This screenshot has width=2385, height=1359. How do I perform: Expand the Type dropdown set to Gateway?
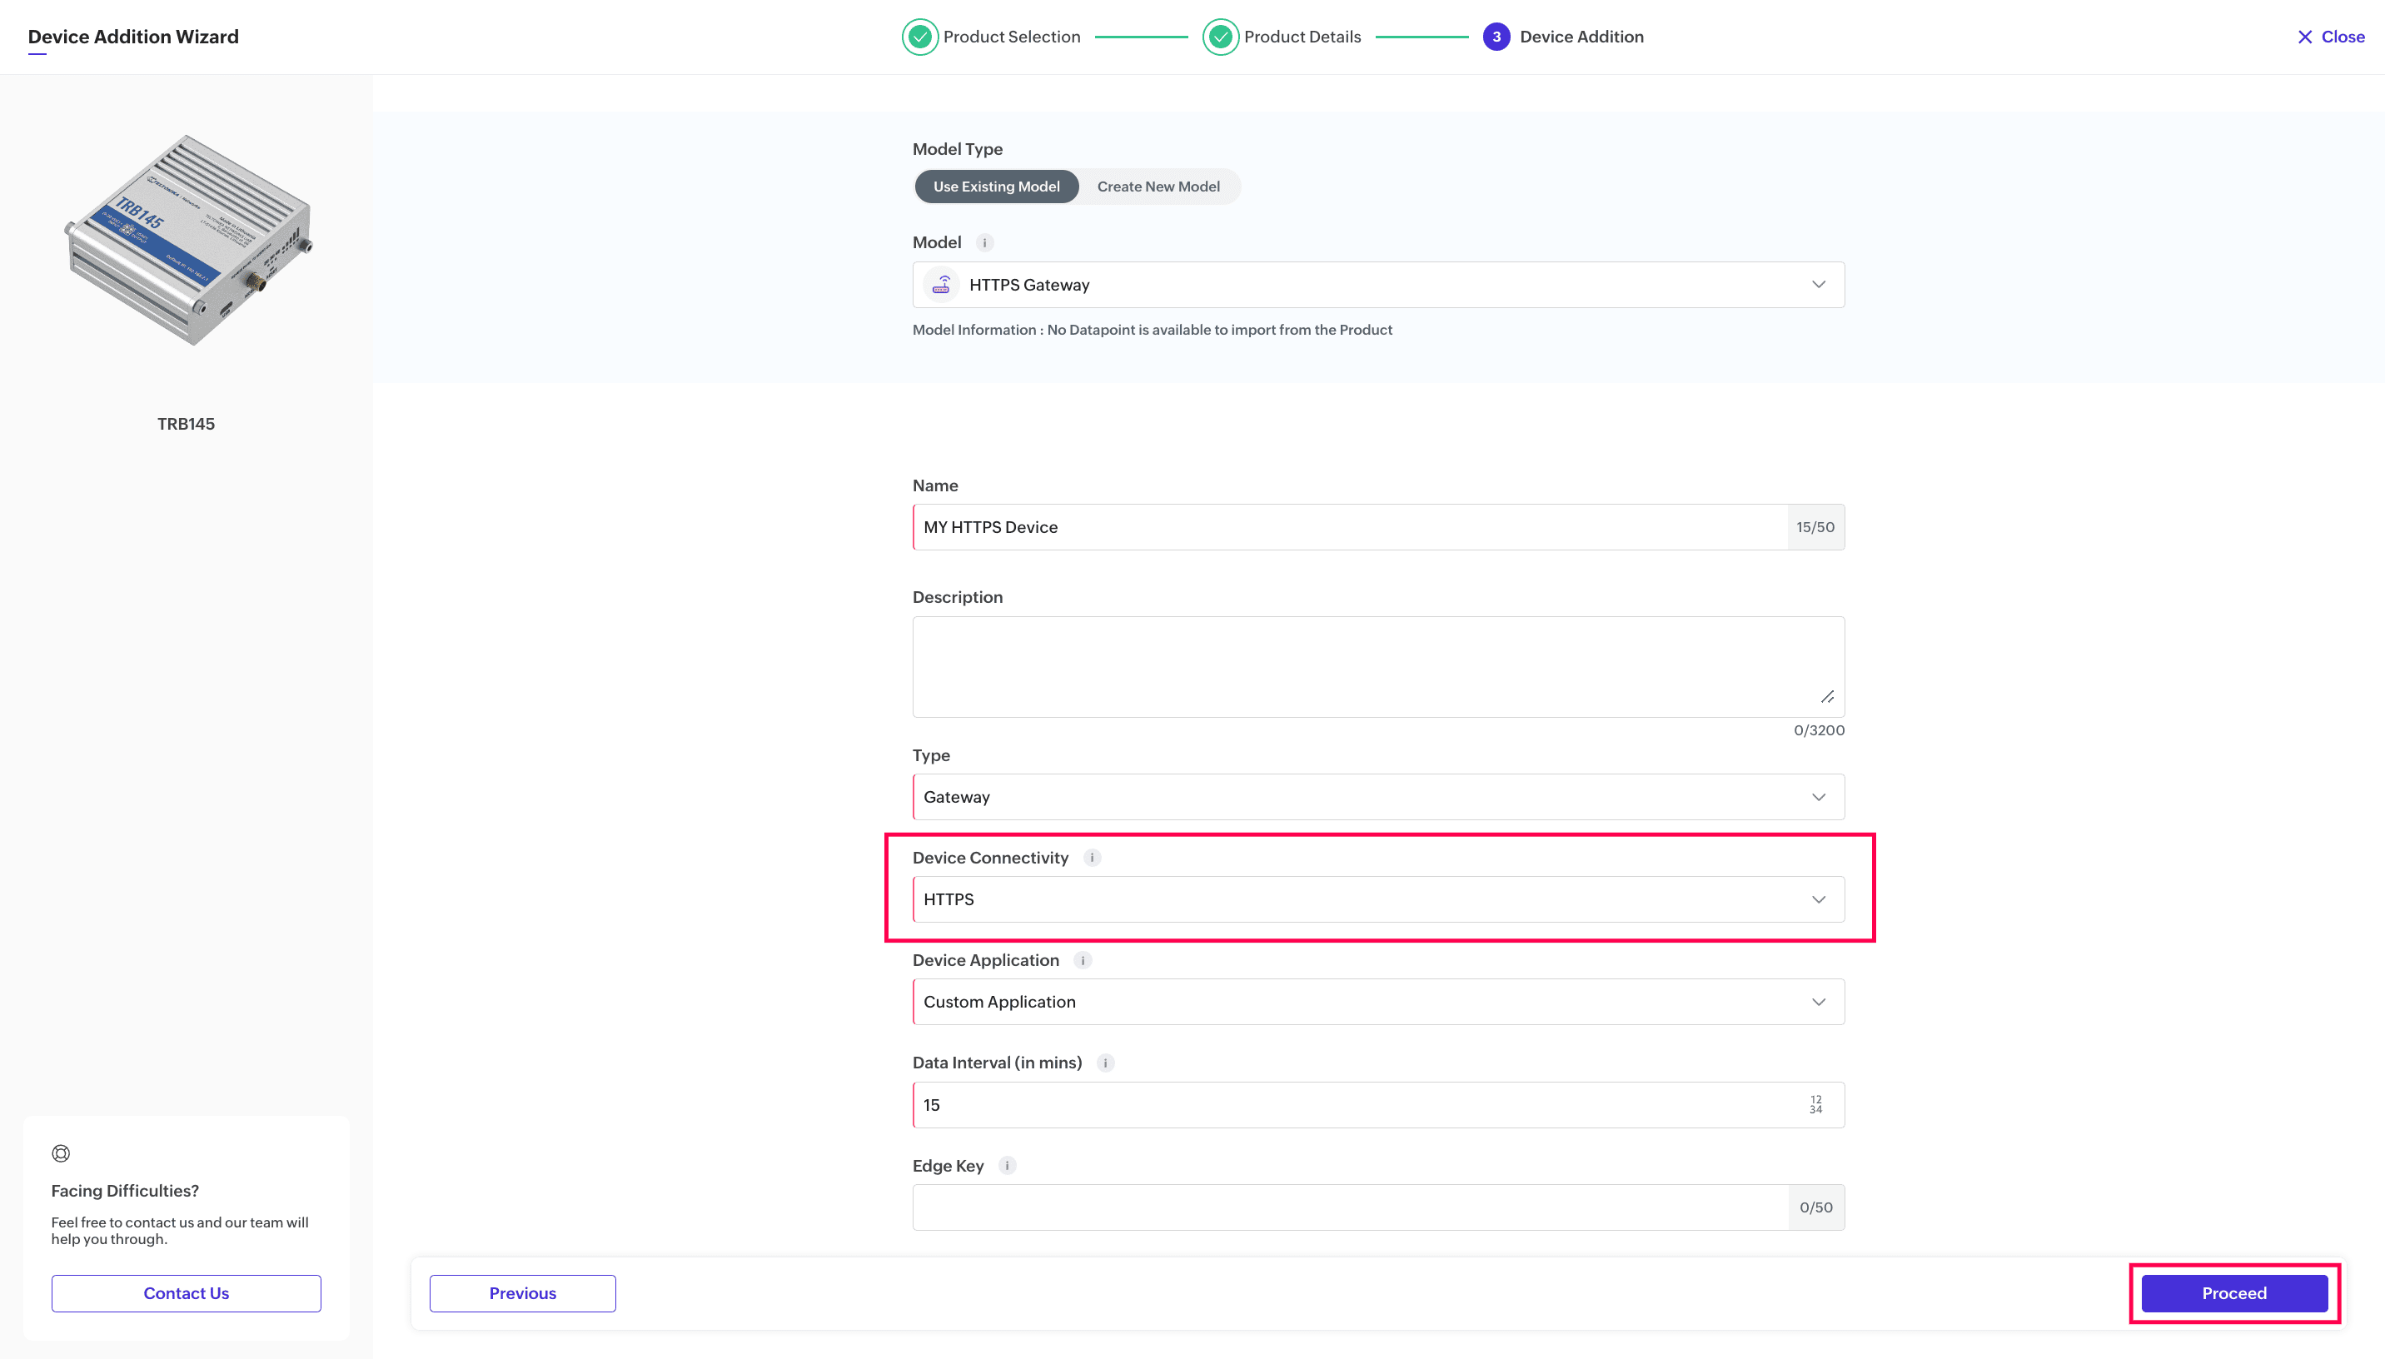point(1377,797)
